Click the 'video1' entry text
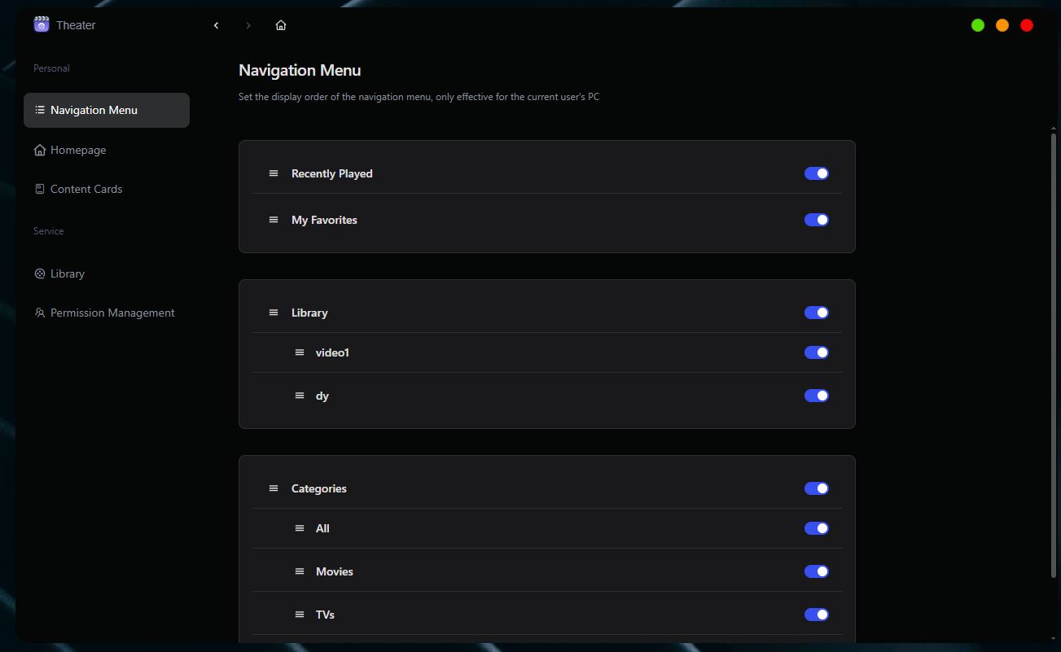Viewport: 1061px width, 652px height. [332, 352]
